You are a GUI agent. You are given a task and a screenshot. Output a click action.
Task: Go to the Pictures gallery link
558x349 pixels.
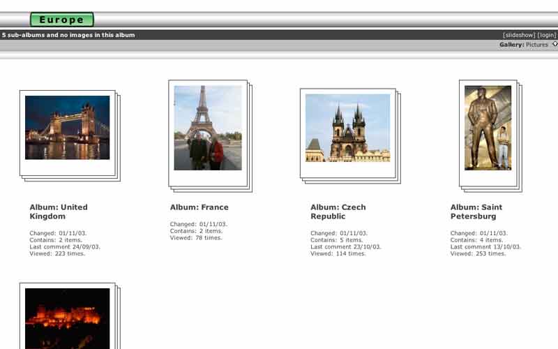[x=536, y=45]
